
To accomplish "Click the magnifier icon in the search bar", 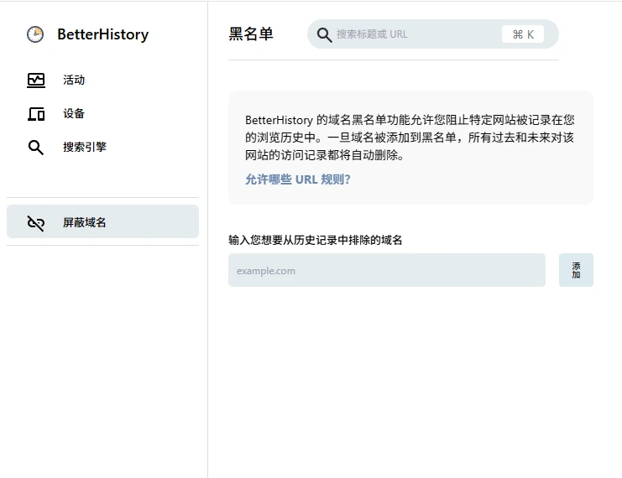I will pos(324,34).
